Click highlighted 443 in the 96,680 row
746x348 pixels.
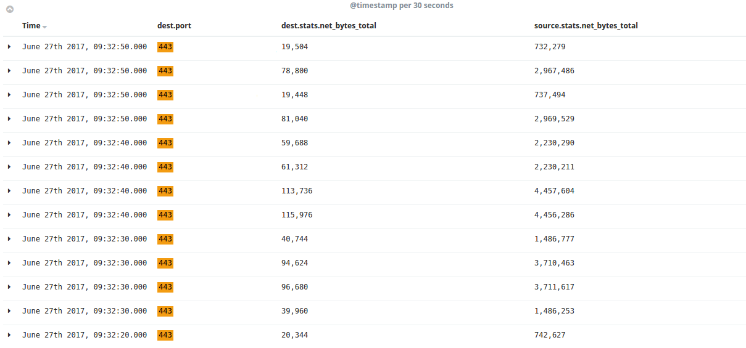click(165, 287)
